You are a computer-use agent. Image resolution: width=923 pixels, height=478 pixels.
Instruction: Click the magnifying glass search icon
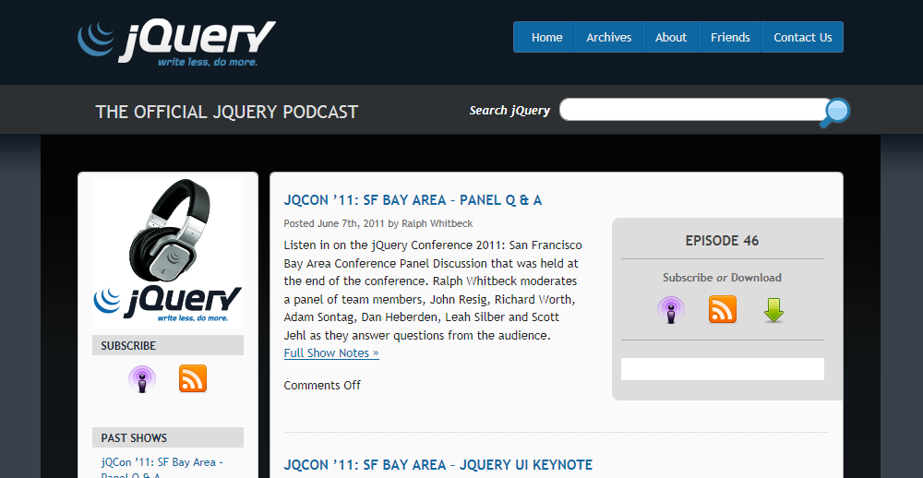click(835, 113)
